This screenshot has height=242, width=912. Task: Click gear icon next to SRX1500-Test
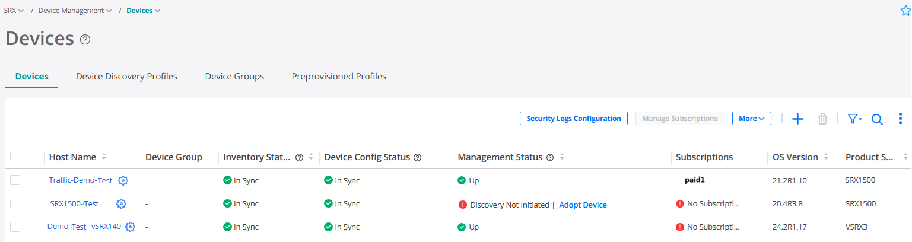point(121,203)
